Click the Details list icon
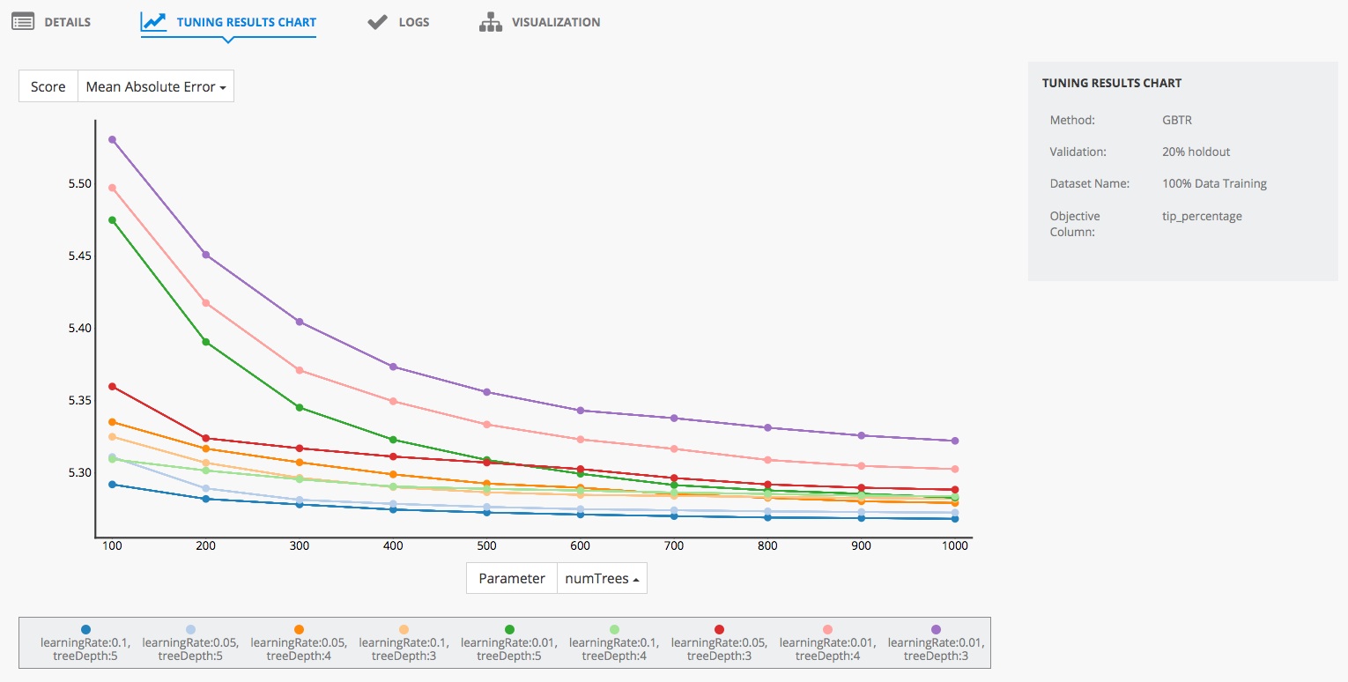Viewport: 1348px width, 682px height. pyautogui.click(x=23, y=22)
